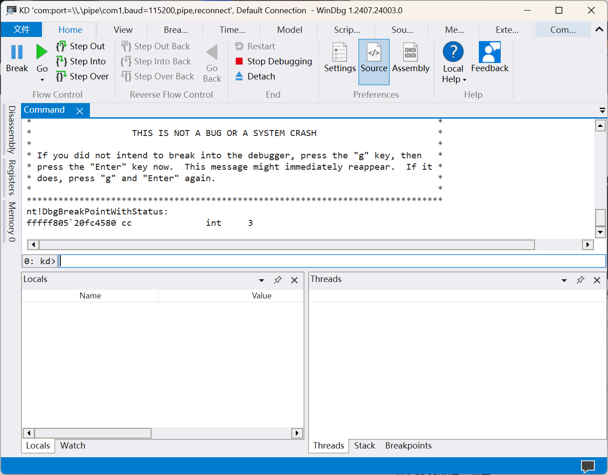Switch to the Stack bottom tab
This screenshot has width=608, height=475.
tap(365, 446)
